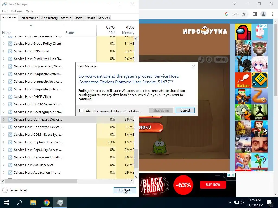278x208 pixels.
Task: Open taskbar Search
Action: (20, 203)
